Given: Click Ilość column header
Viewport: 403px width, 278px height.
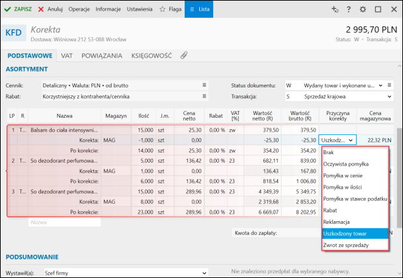Looking at the screenshot, I should tap(144, 116).
